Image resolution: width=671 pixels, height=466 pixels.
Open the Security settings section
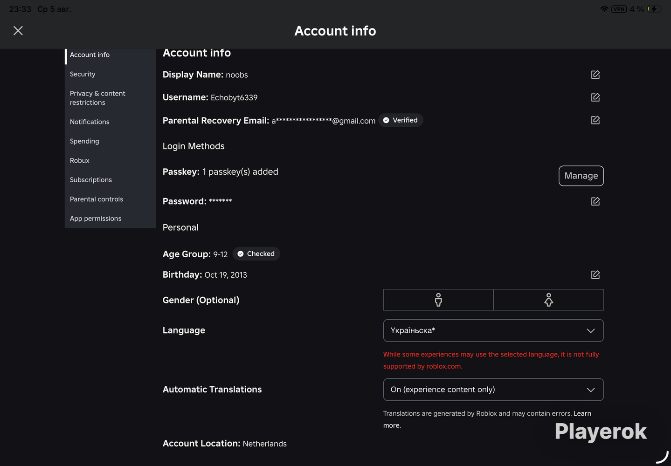[83, 74]
